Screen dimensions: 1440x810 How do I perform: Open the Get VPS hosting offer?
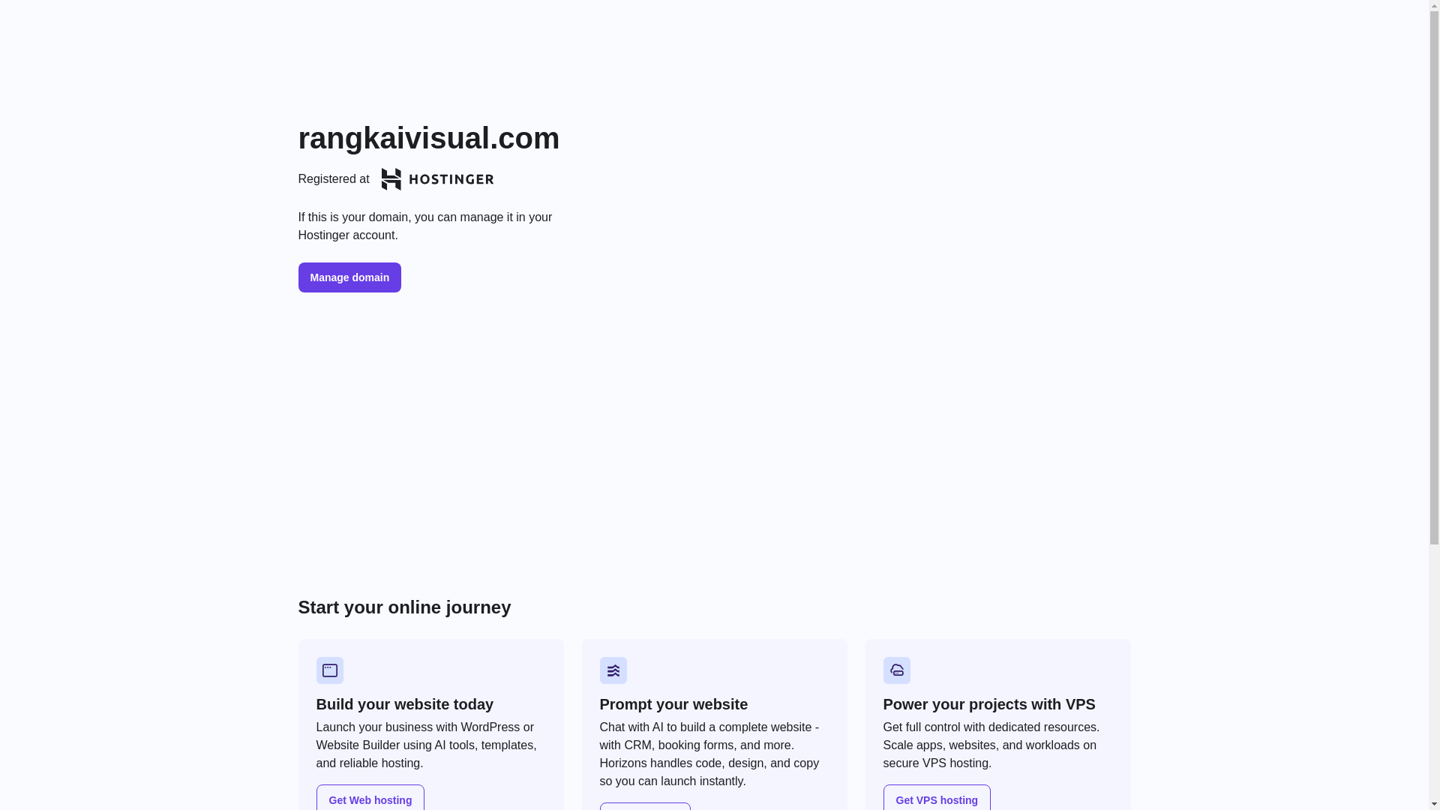coord(937,799)
